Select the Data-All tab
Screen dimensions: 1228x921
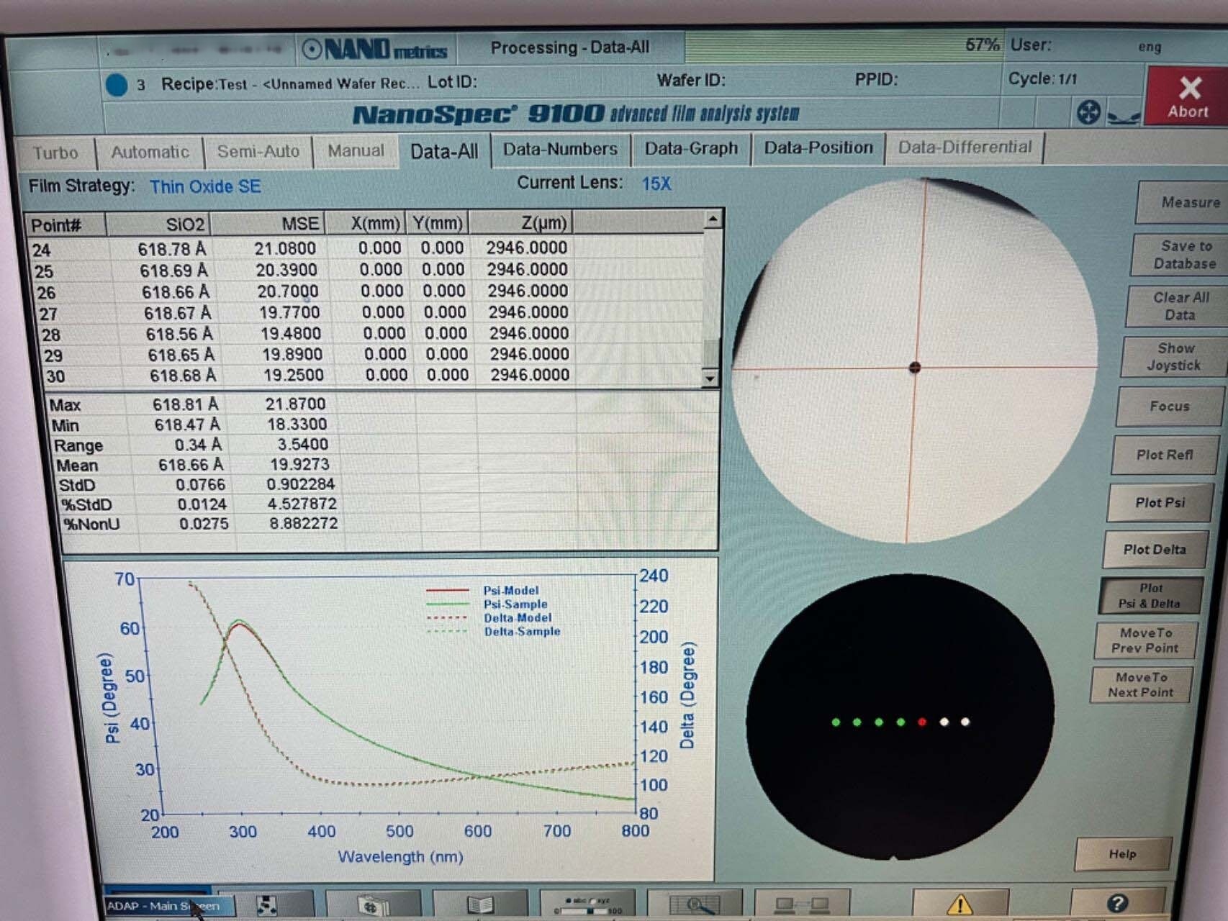pyautogui.click(x=444, y=151)
